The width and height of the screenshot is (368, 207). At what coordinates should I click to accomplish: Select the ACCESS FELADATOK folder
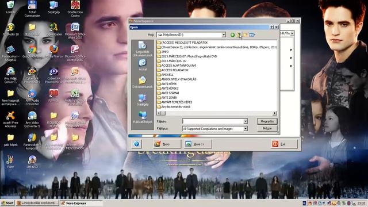172,70
